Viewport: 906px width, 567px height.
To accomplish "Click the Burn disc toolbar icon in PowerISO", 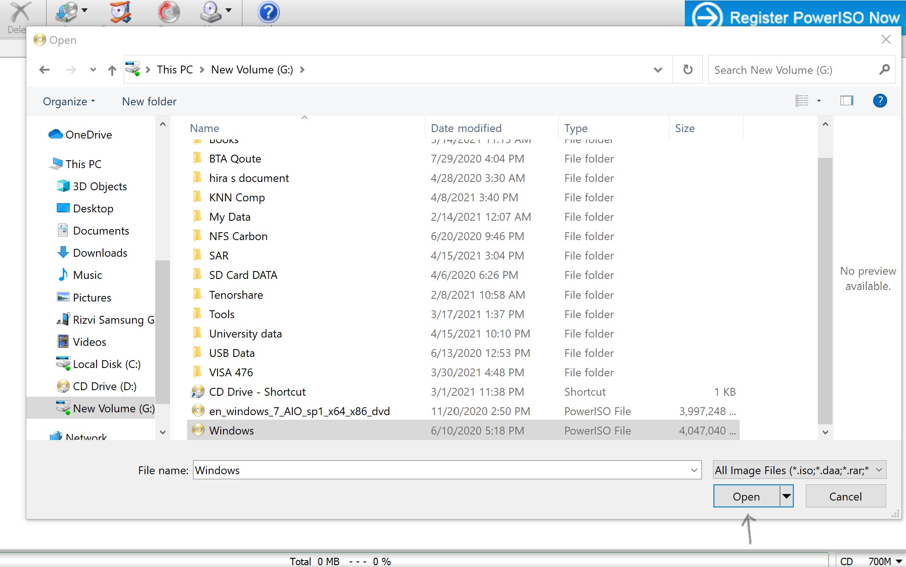I will [169, 12].
